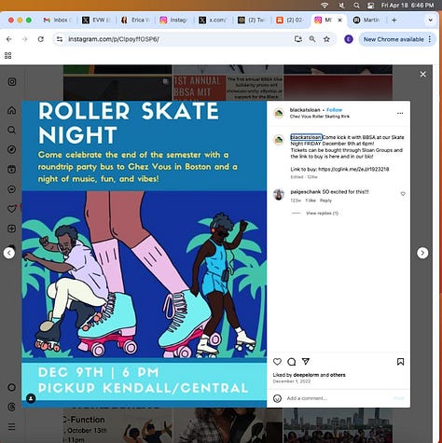442x443 pixels.
Task: Bookmark page with star icon
Action: click(x=326, y=39)
